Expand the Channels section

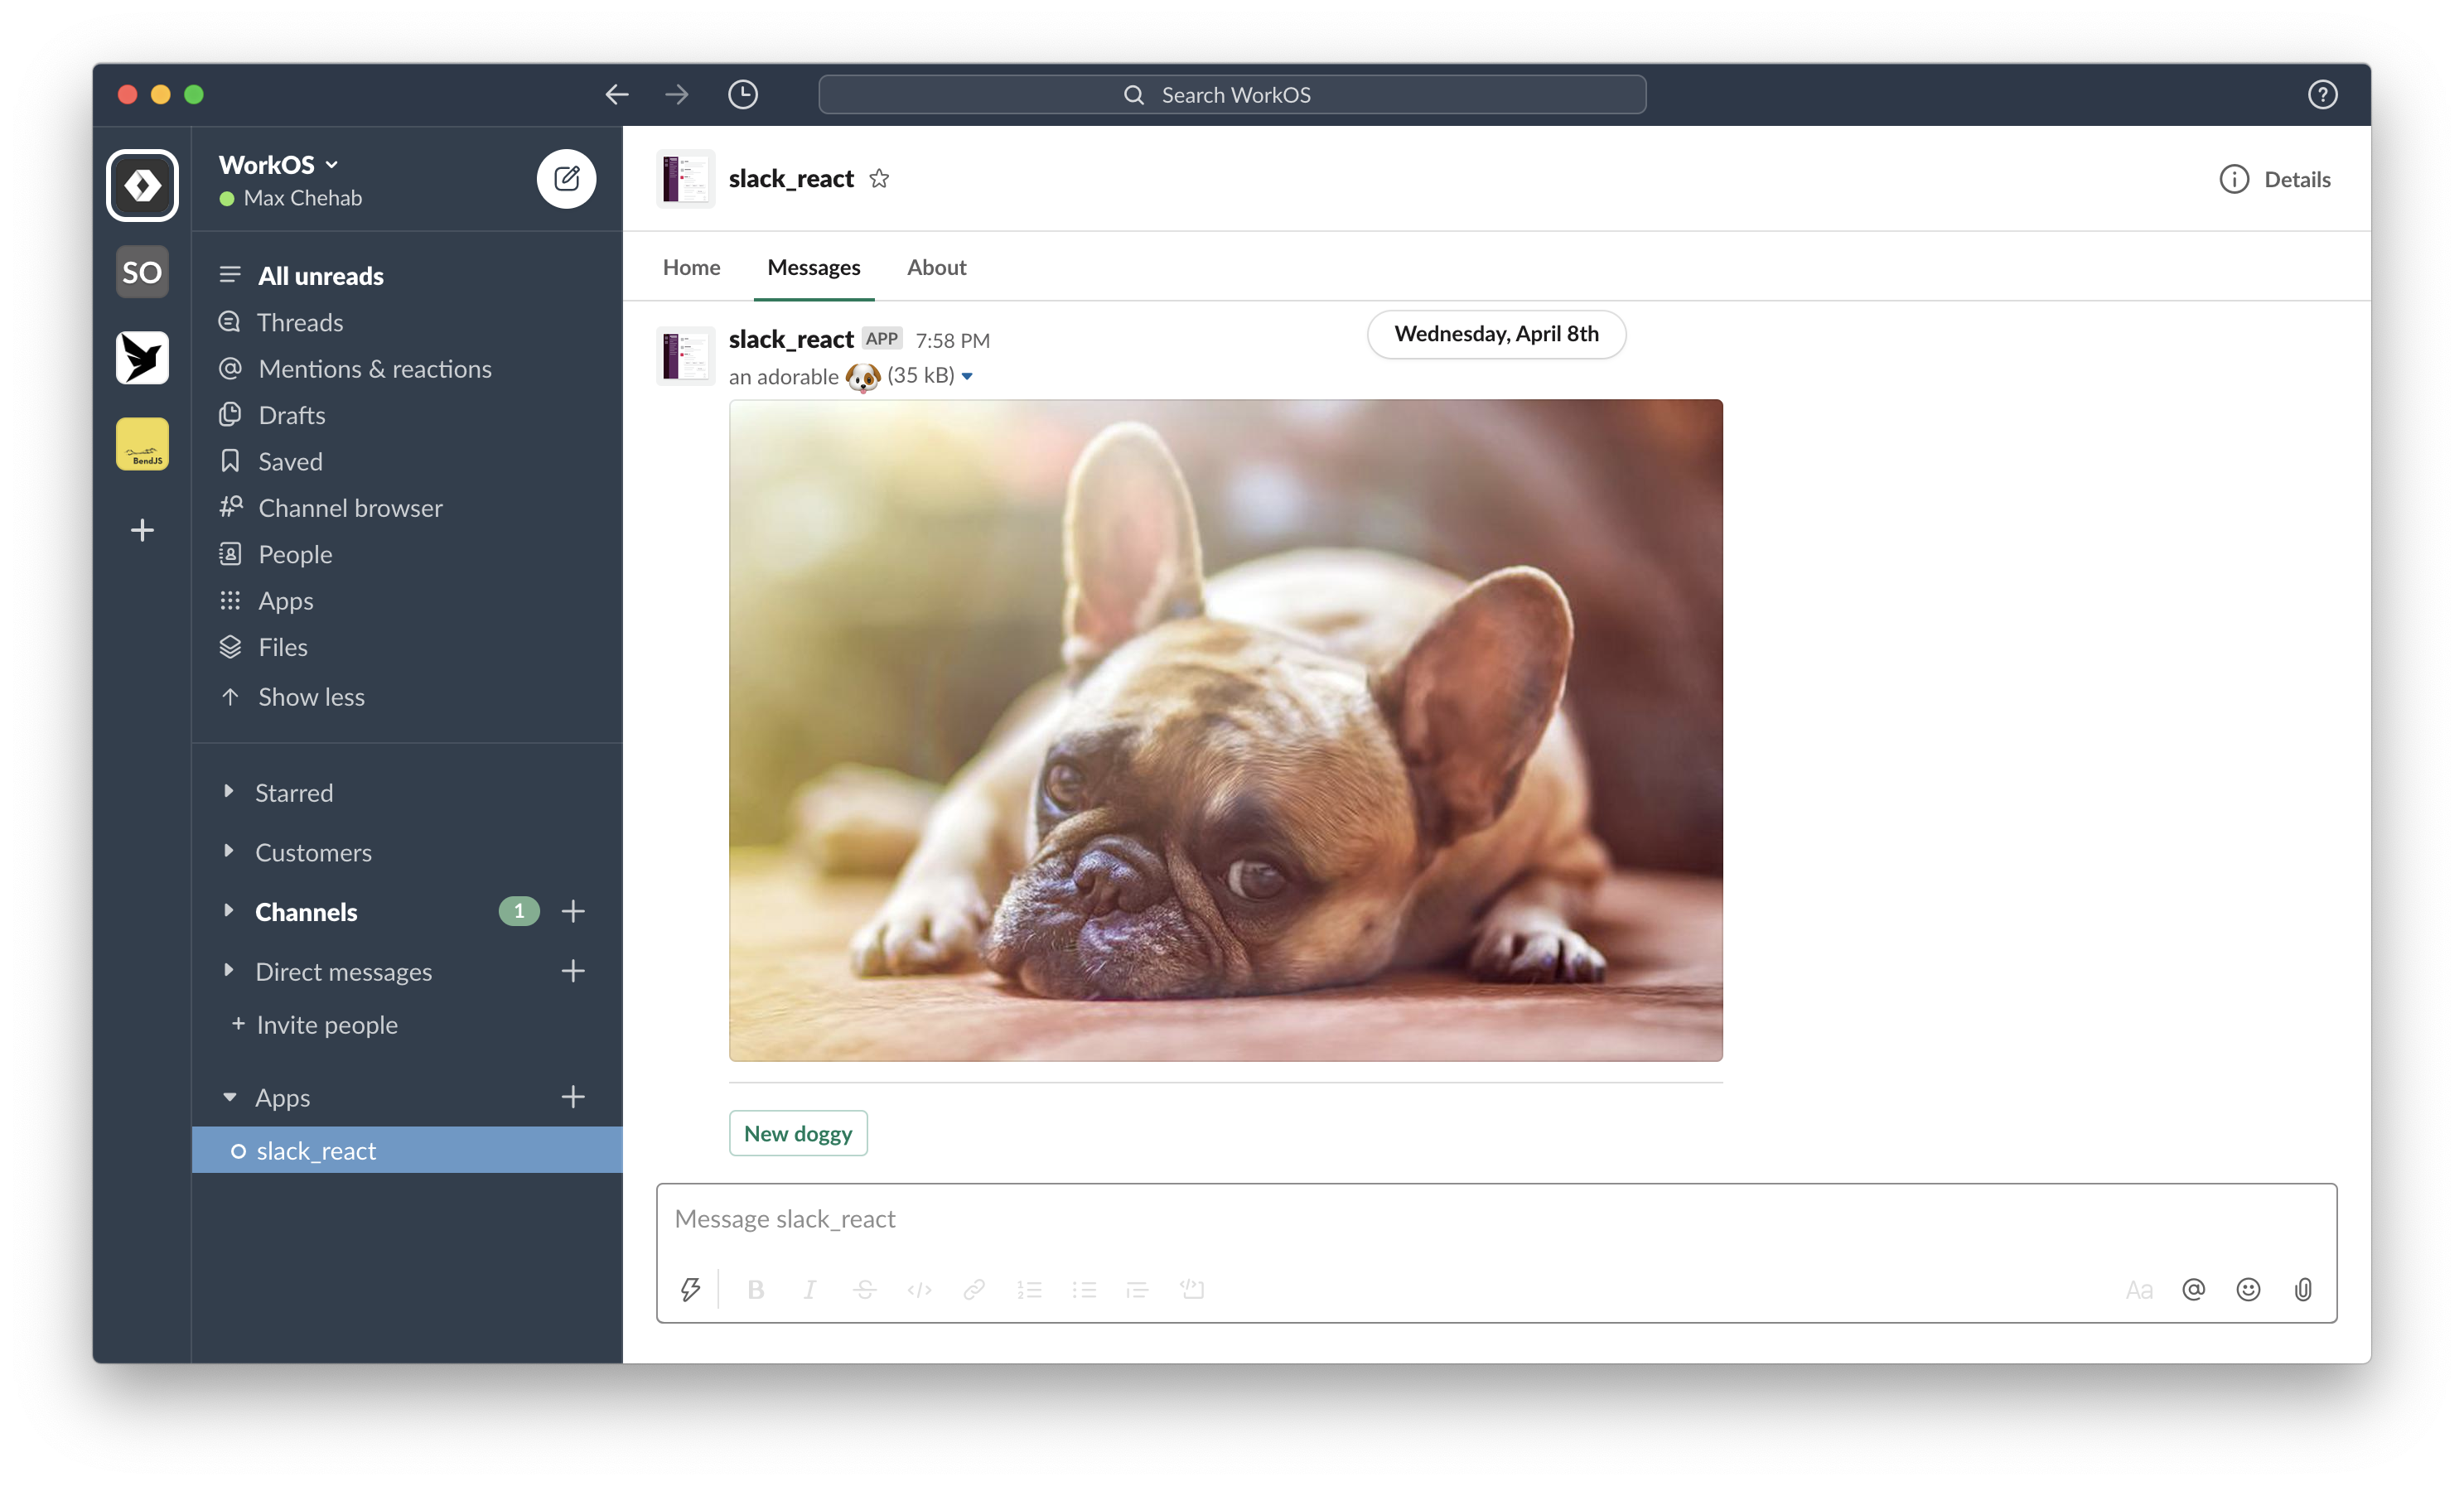[x=229, y=911]
